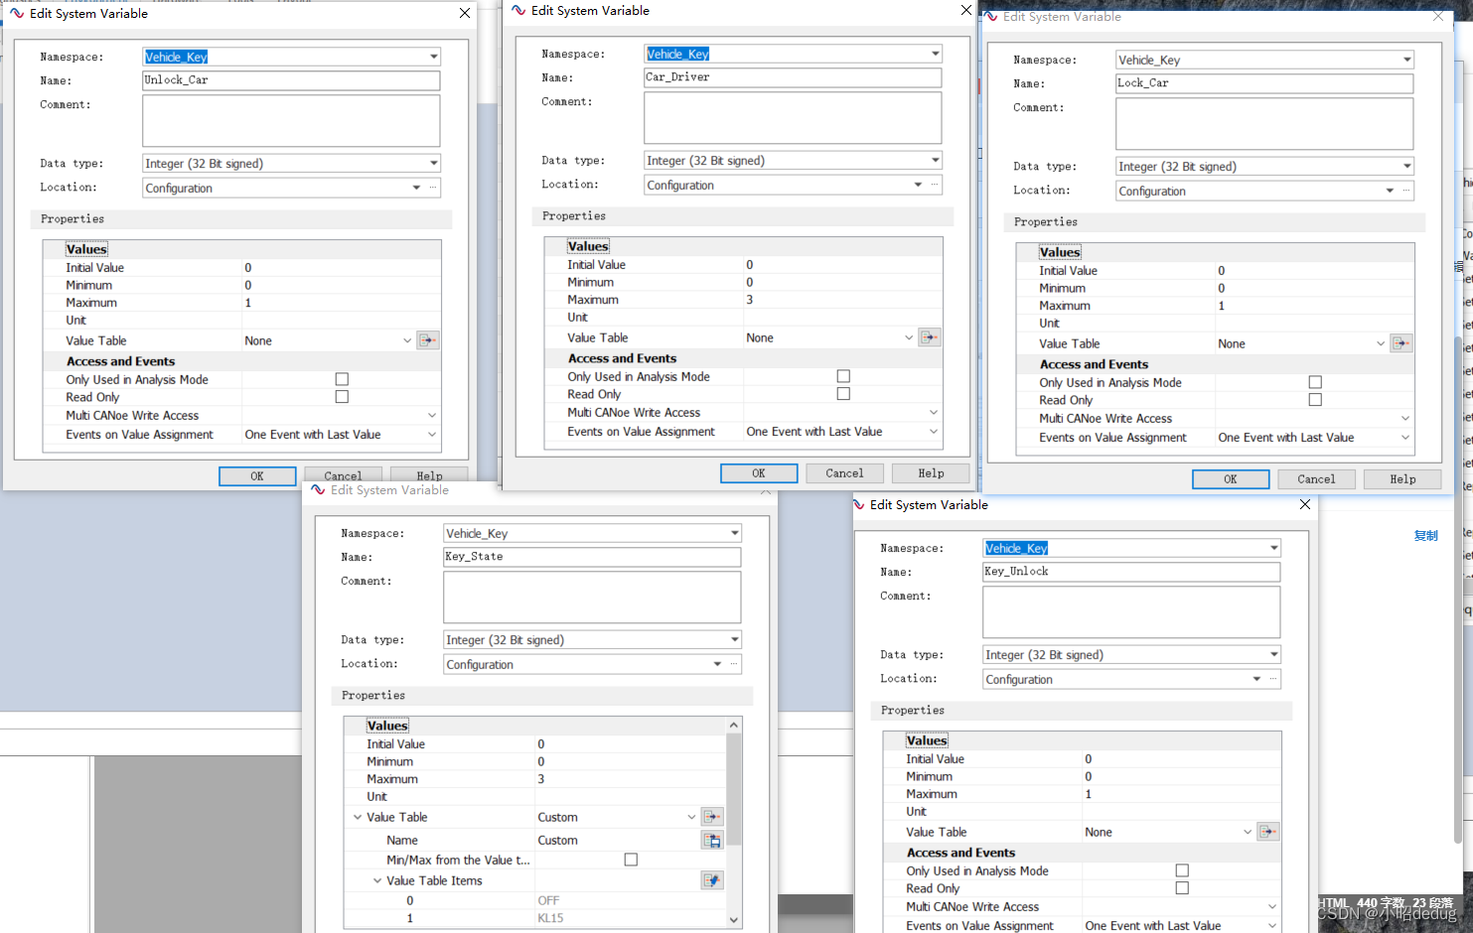Toggle Only Used in Analysis Mode for Unlock_Car
Image resolution: width=1473 pixels, height=933 pixels.
pyautogui.click(x=342, y=379)
